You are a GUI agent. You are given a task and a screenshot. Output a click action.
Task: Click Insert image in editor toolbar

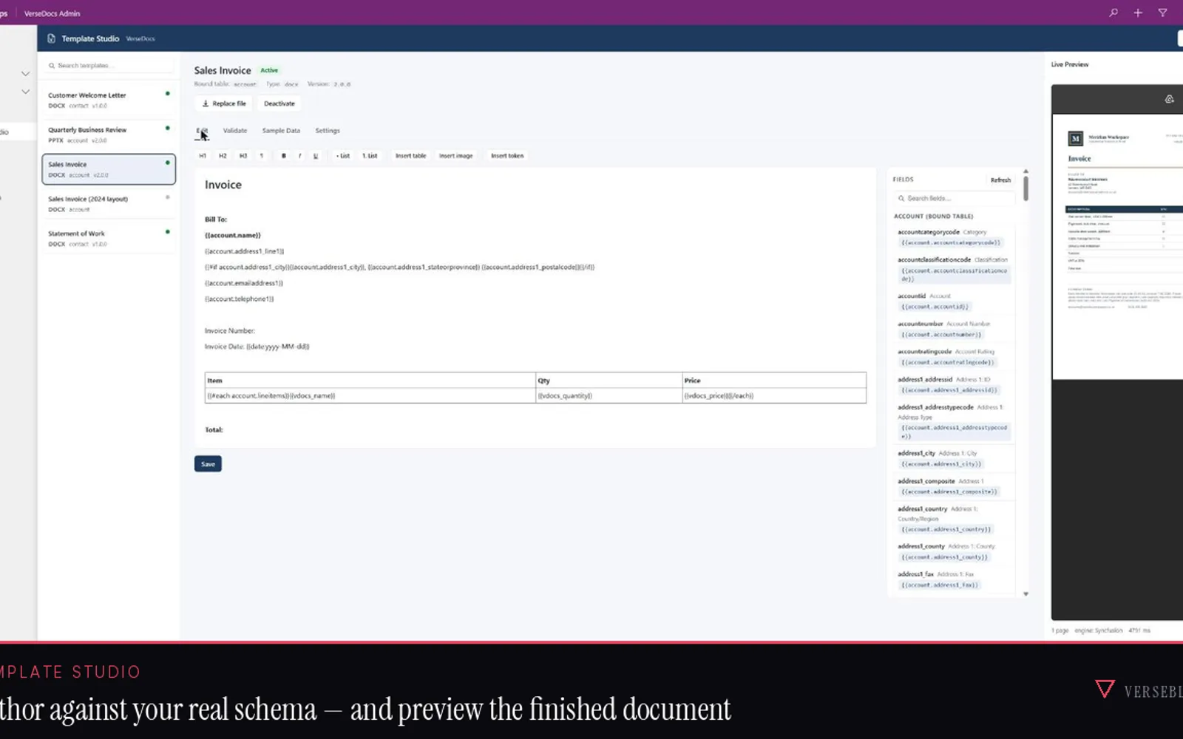(455, 156)
